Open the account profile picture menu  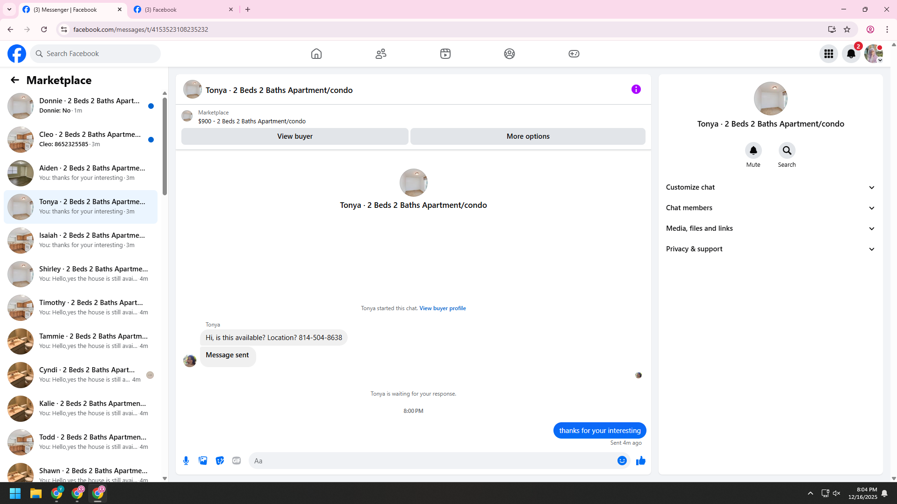(x=874, y=54)
